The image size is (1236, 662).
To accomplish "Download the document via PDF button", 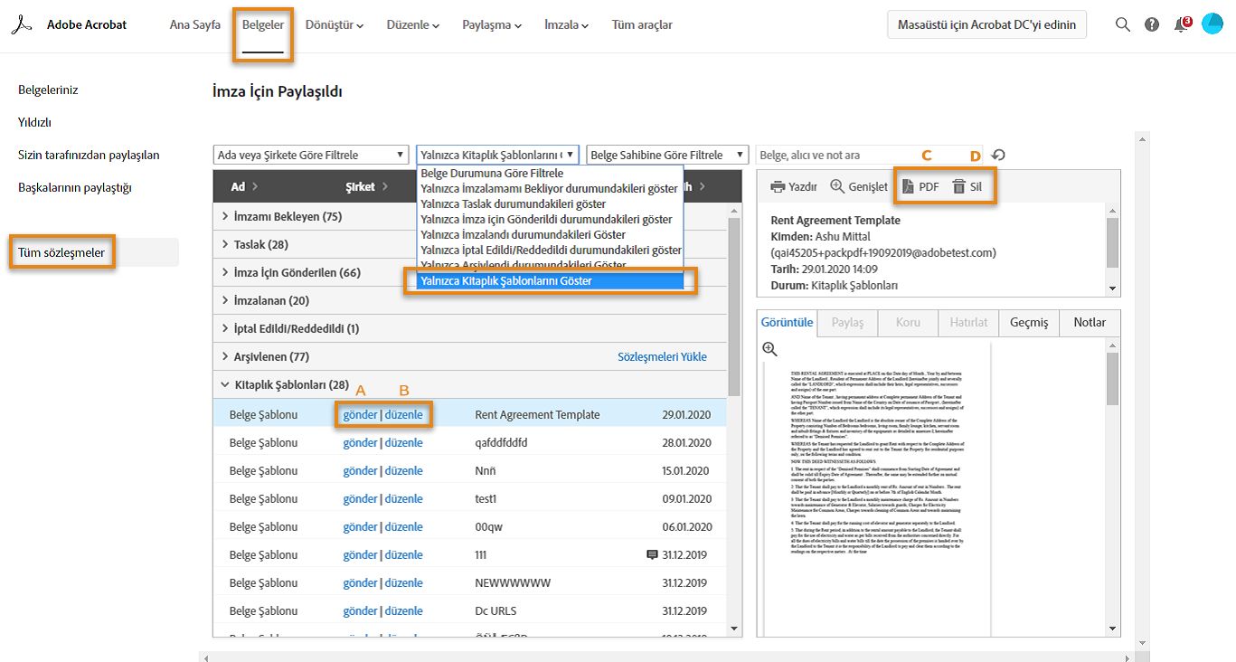I will pos(920,187).
